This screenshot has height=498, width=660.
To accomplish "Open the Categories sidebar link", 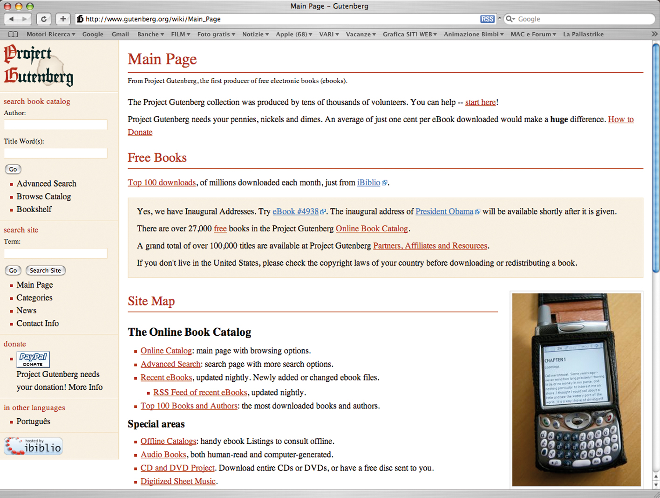I will 34,297.
